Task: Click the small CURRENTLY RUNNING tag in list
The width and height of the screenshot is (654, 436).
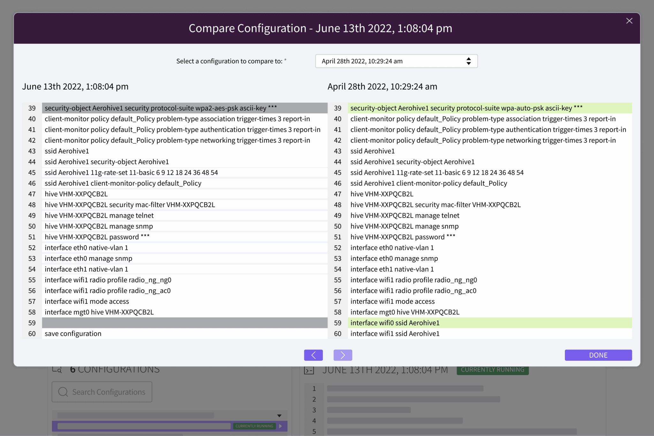Action: (254, 426)
